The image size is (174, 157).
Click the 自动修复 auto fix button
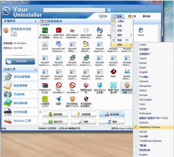[x=112, y=114]
